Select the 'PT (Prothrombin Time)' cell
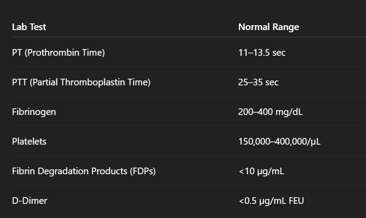Image resolution: width=366 pixels, height=218 pixels. click(58, 53)
